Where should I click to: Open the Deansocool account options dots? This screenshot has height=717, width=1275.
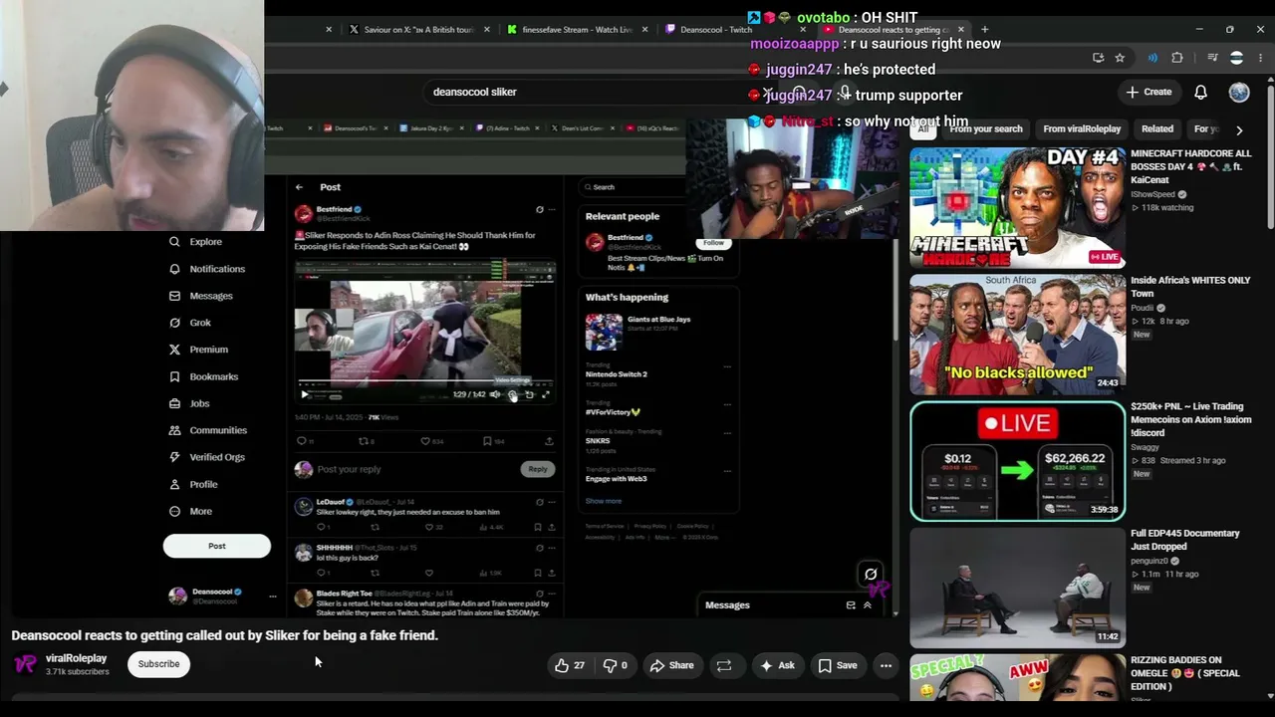tap(272, 596)
